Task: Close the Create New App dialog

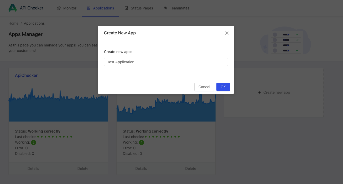Action: point(227,33)
